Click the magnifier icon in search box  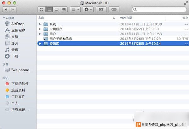(x=135, y=9)
